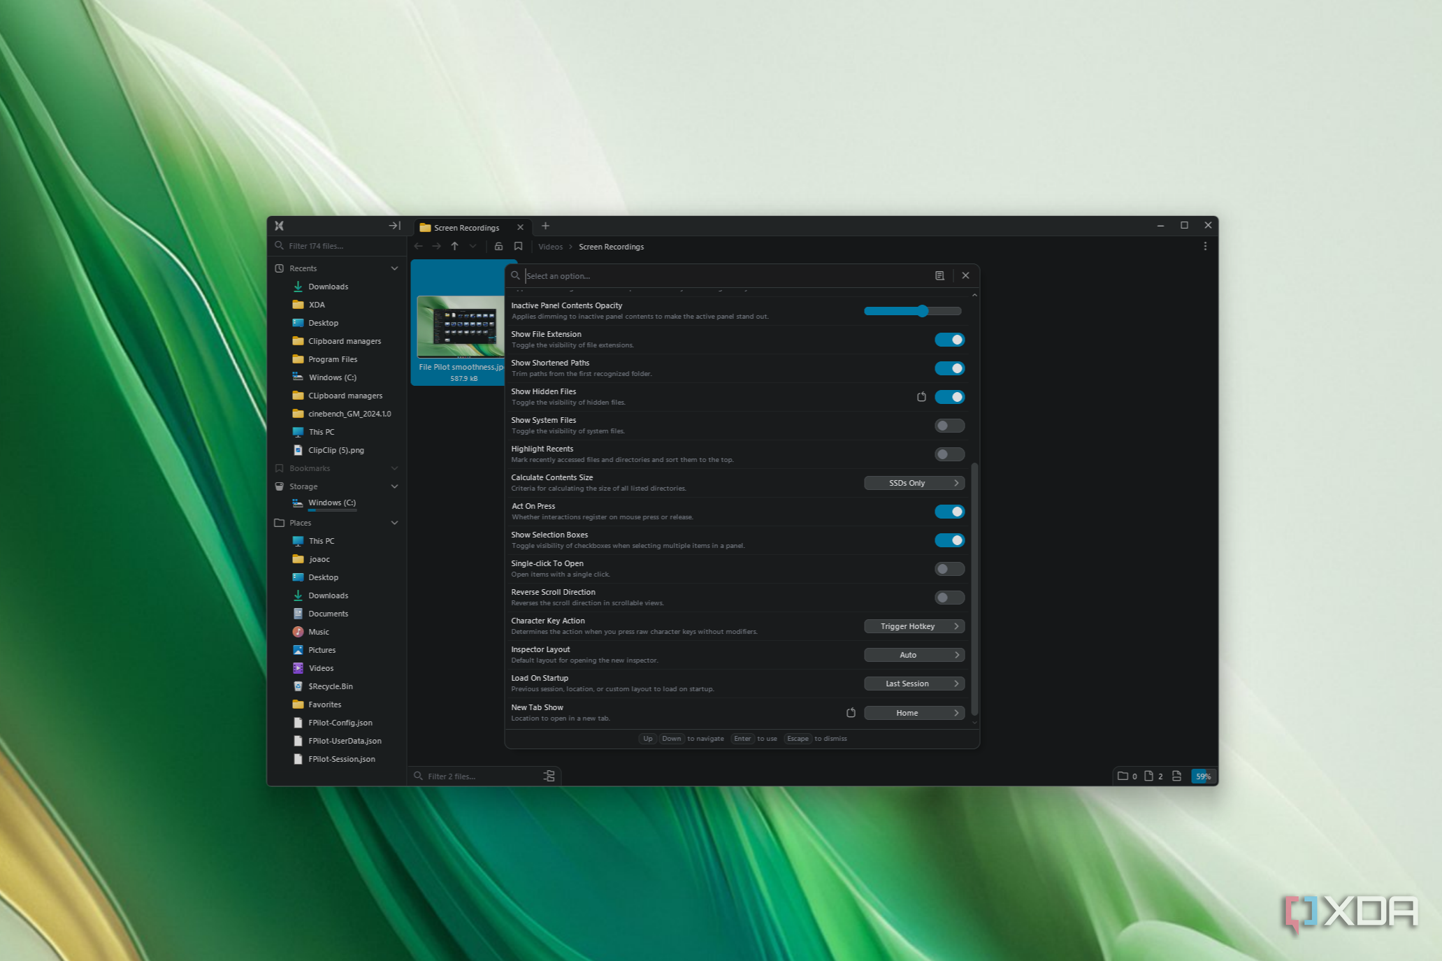Image resolution: width=1442 pixels, height=961 pixels.
Task: Click the File Pilot logo icon
Action: pyautogui.click(x=280, y=226)
